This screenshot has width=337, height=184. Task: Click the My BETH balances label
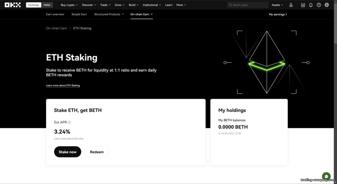[232, 120]
